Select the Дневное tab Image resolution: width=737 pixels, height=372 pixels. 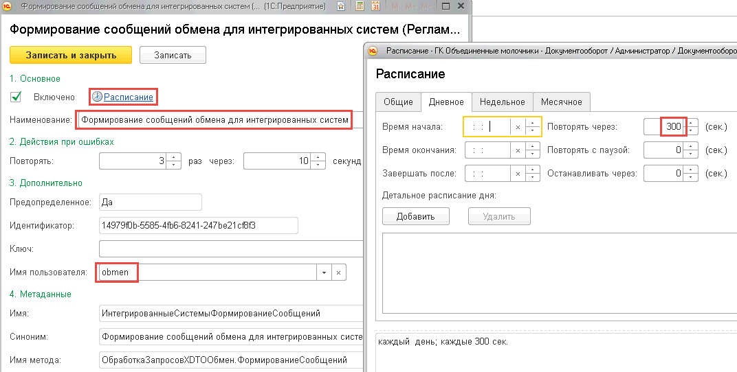point(446,102)
